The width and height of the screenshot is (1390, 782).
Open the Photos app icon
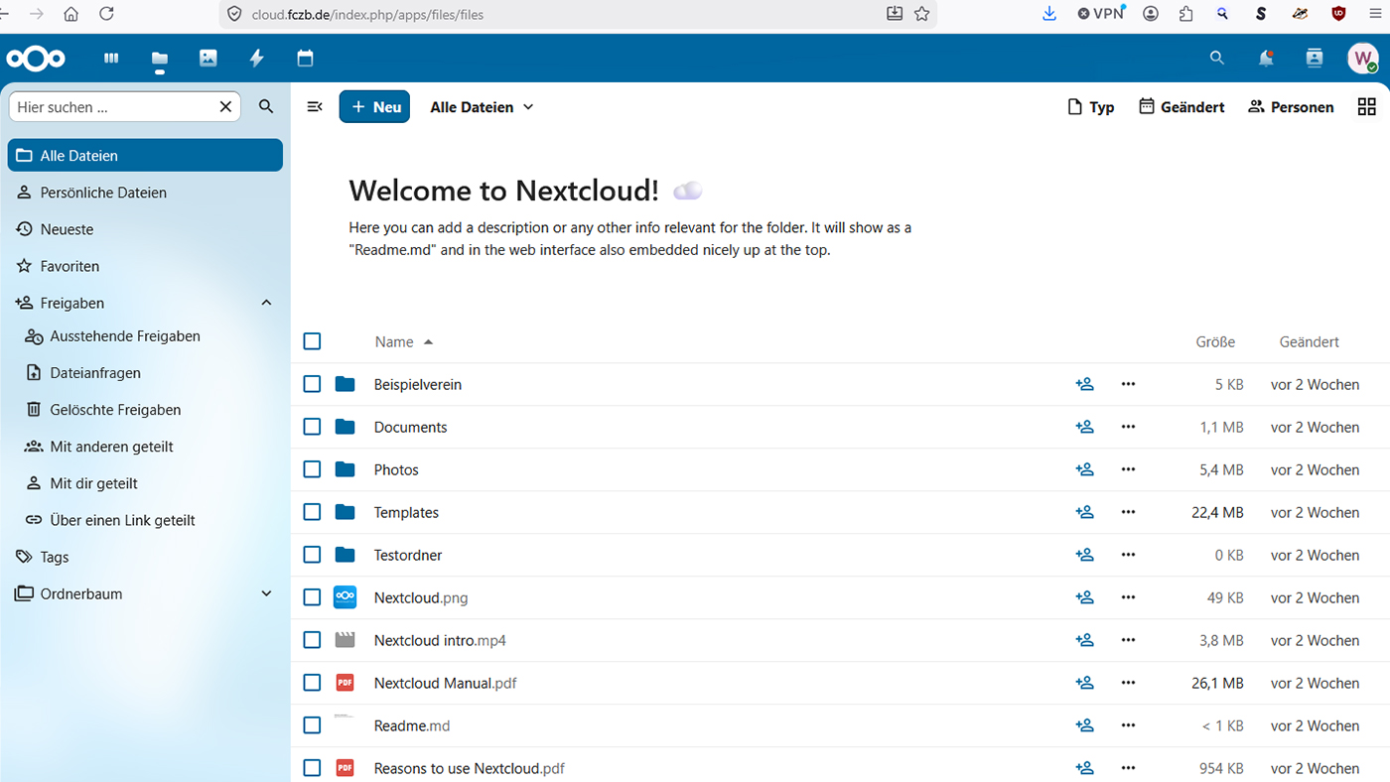click(208, 59)
